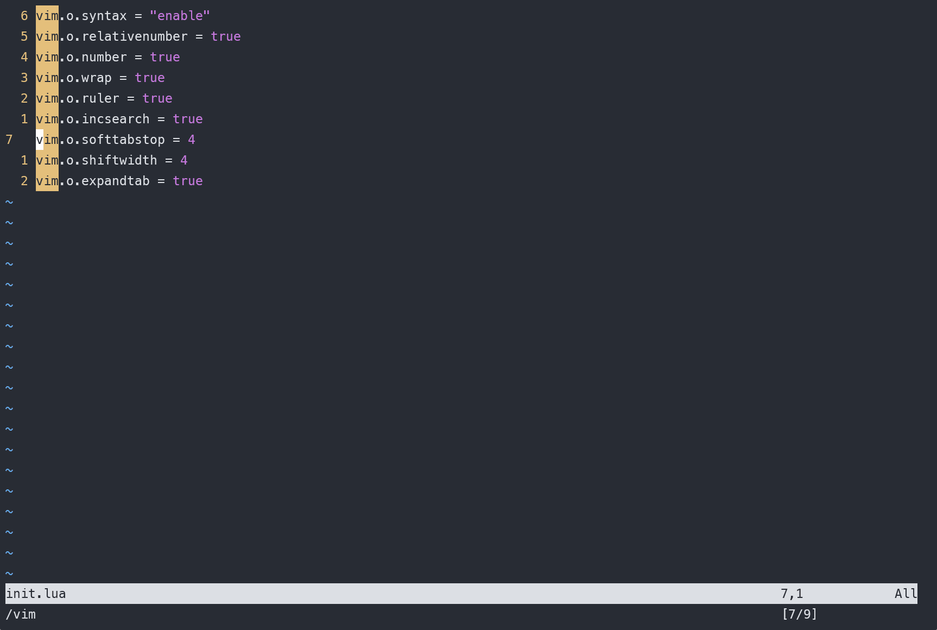937x630 pixels.
Task: Click the word expandtab
Action: (116, 181)
